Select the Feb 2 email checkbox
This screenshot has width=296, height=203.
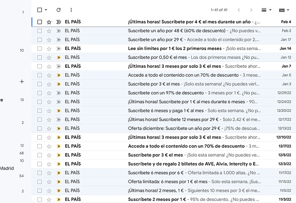pos(39,31)
